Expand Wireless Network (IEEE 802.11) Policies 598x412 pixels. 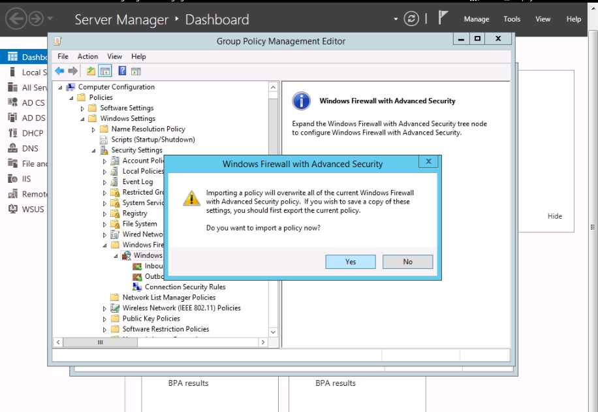(104, 309)
